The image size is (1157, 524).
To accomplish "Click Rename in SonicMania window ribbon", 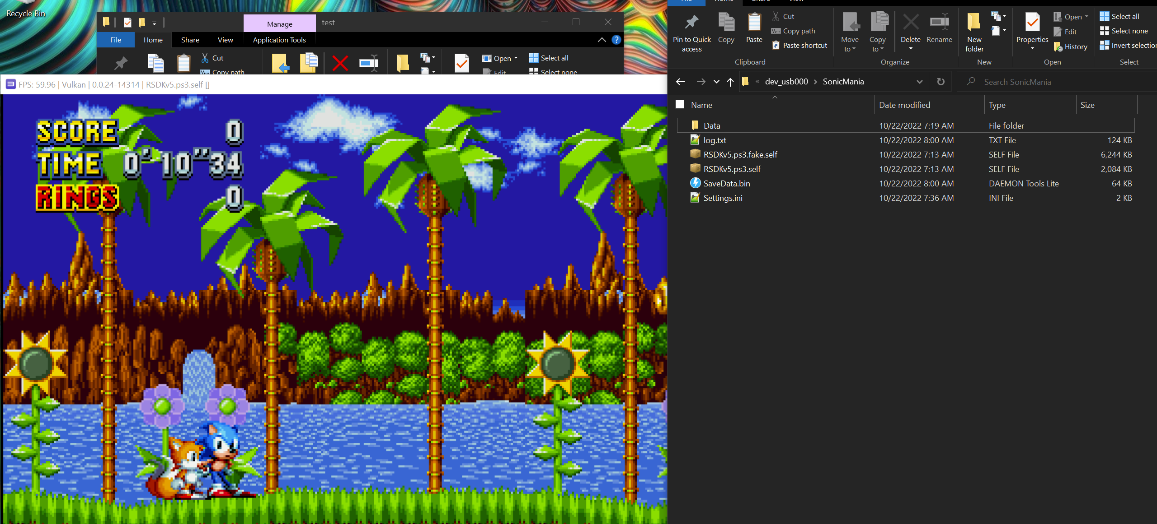I will point(939,28).
